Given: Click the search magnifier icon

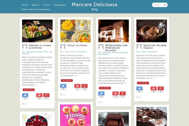Looking at the screenshot, I should (165, 5).
